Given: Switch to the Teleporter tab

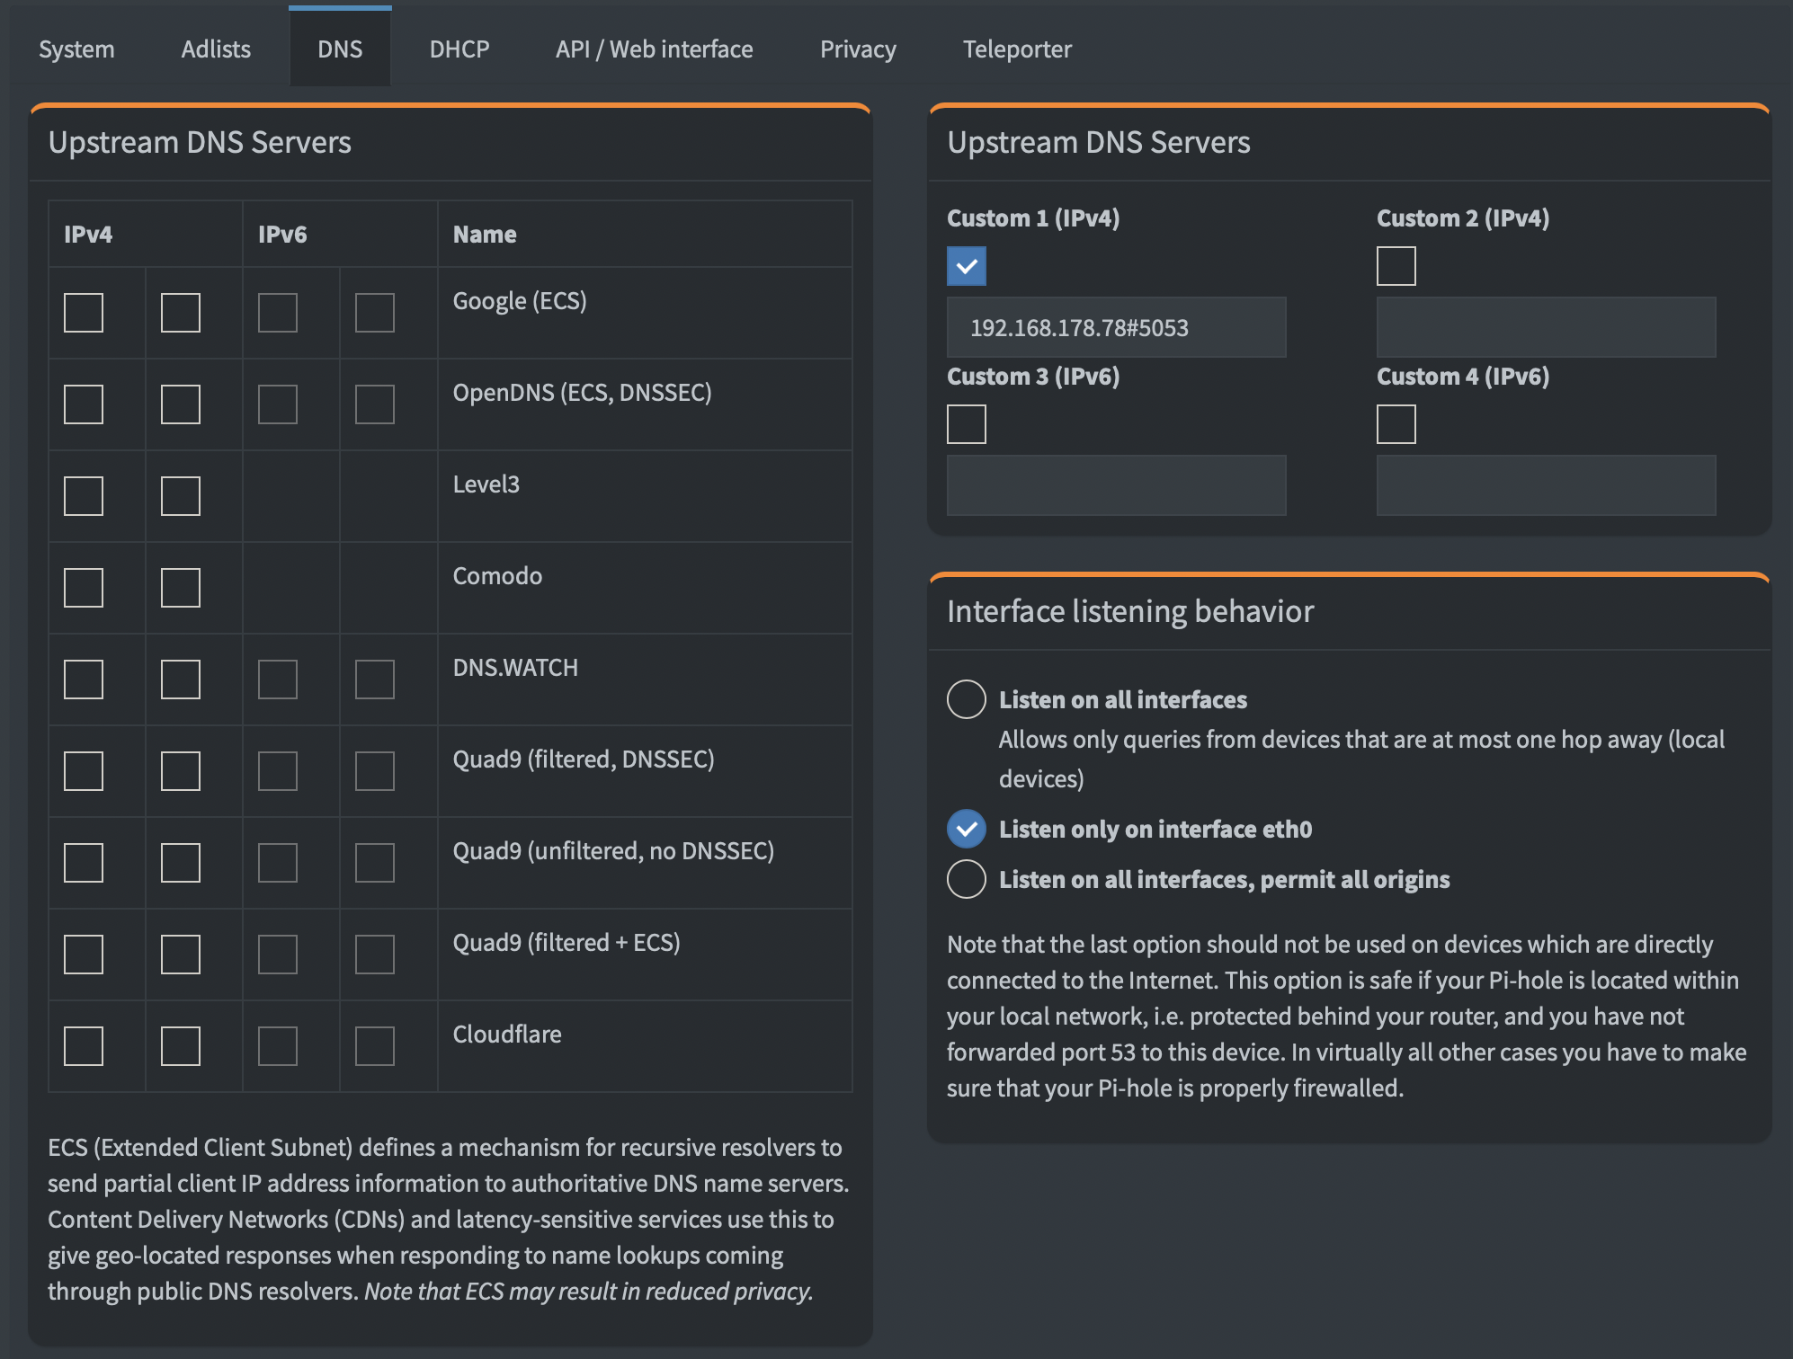Looking at the screenshot, I should tap(1017, 49).
